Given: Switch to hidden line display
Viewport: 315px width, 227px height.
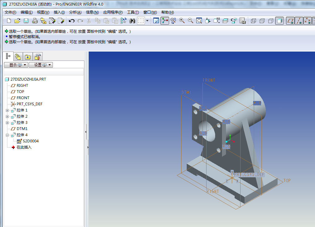Looking at the screenshot, I should (x=262, y=21).
